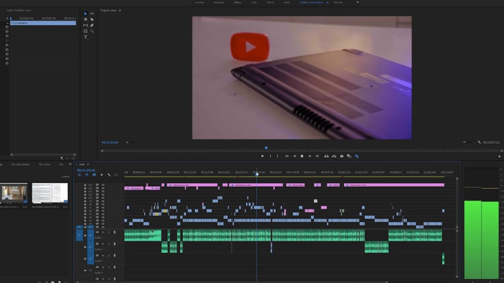The height and width of the screenshot is (283, 504).
Task: Switch to Learning workspace
Action: pos(199,2)
